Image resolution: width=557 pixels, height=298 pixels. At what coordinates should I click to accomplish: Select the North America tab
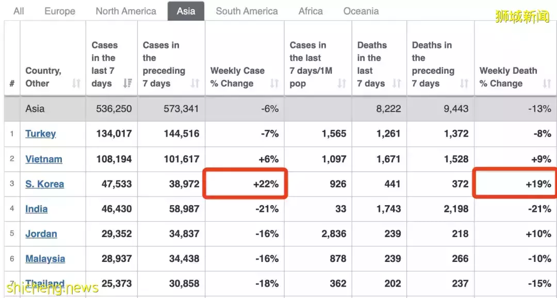click(126, 11)
